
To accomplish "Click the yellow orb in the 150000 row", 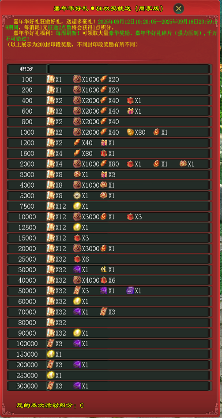I will [50, 354].
